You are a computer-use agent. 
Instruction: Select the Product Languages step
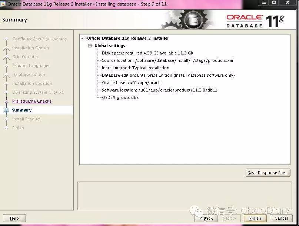[x=31, y=66]
